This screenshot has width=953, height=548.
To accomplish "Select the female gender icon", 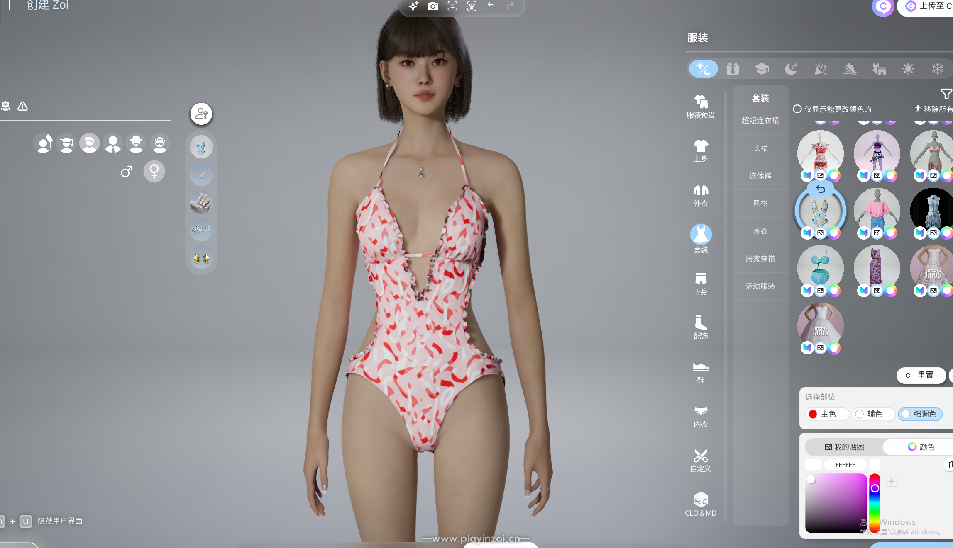I will click(154, 171).
